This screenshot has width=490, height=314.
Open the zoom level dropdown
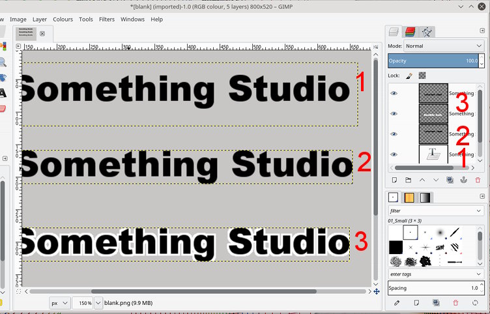[98, 303]
